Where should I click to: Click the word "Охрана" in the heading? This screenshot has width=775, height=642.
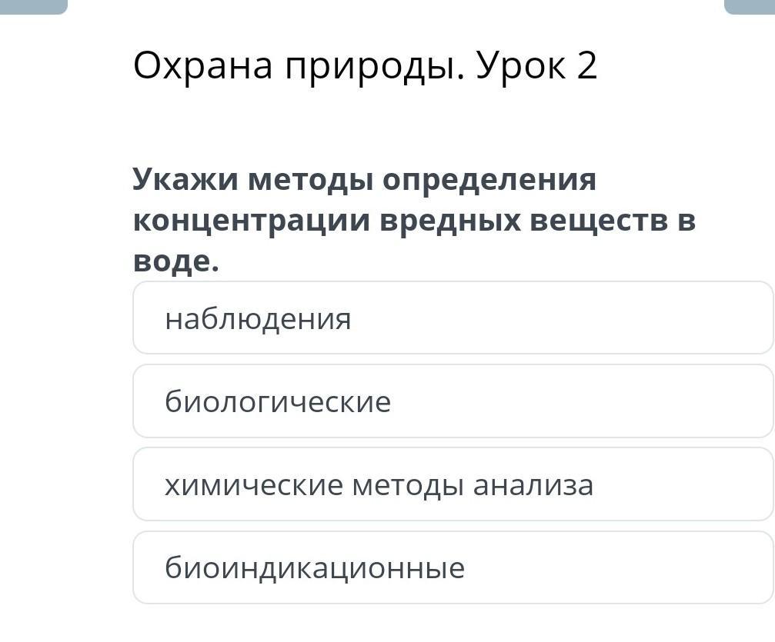(x=203, y=66)
